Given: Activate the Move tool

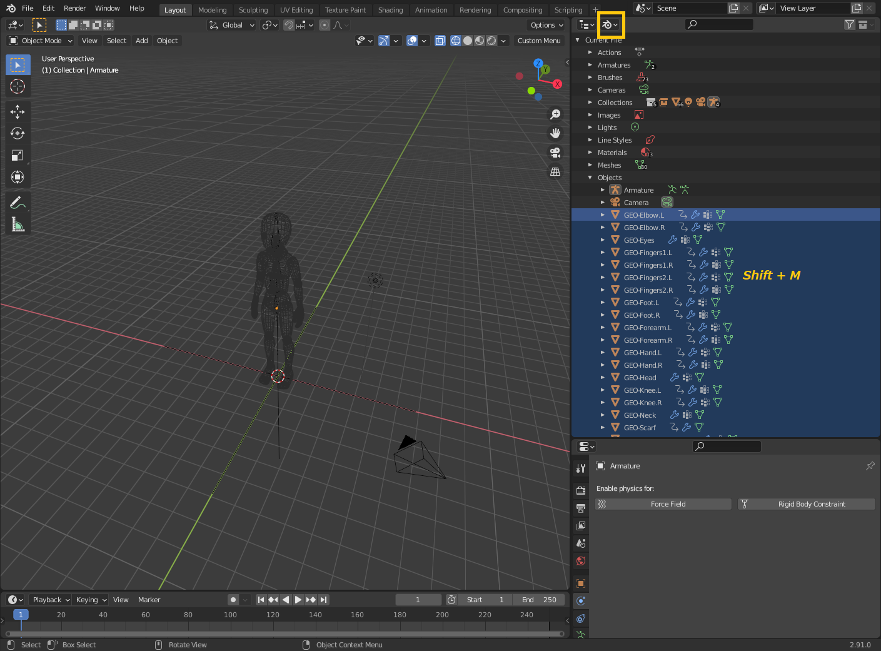Looking at the screenshot, I should (18, 112).
